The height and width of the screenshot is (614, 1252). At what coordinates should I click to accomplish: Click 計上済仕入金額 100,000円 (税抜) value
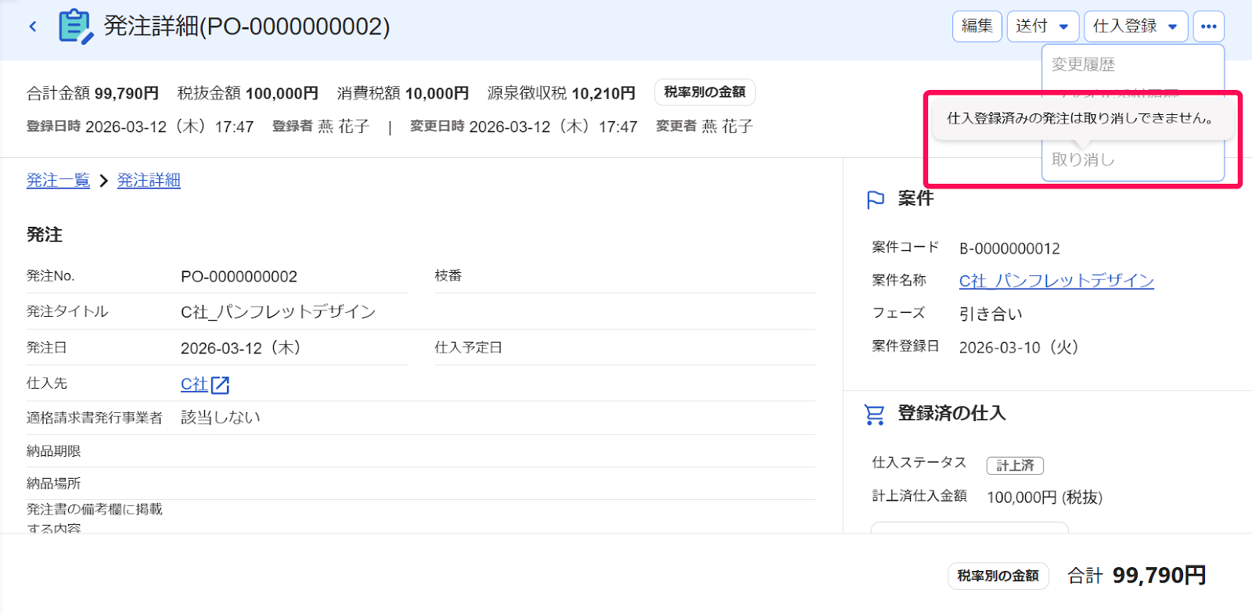1045,497
